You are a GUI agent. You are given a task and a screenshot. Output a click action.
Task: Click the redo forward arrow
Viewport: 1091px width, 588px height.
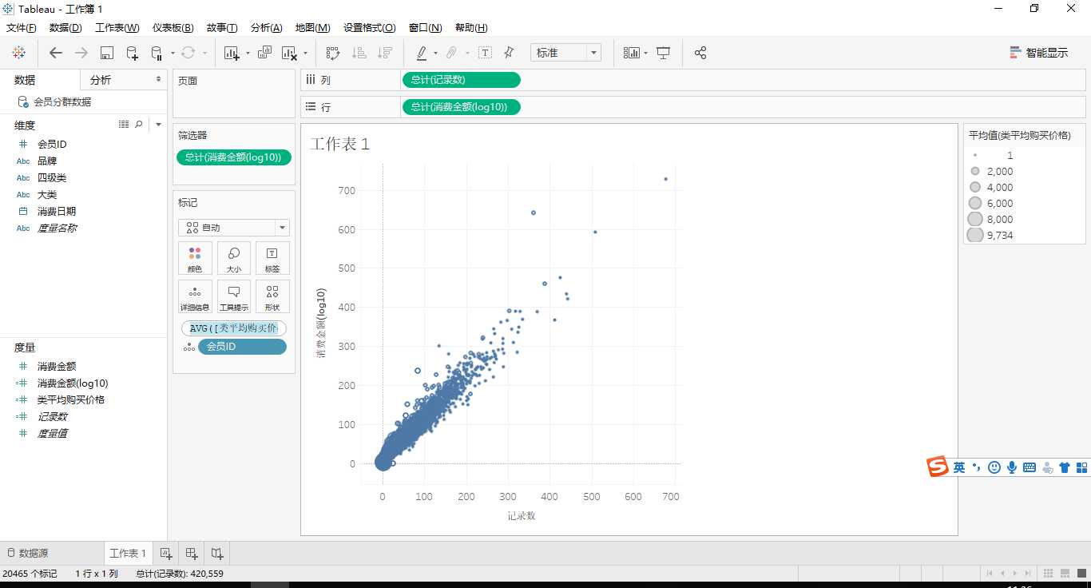point(81,53)
